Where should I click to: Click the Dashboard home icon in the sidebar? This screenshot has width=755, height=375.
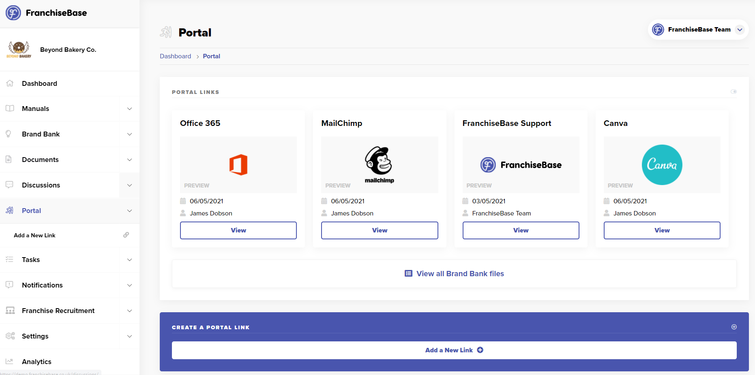click(10, 83)
